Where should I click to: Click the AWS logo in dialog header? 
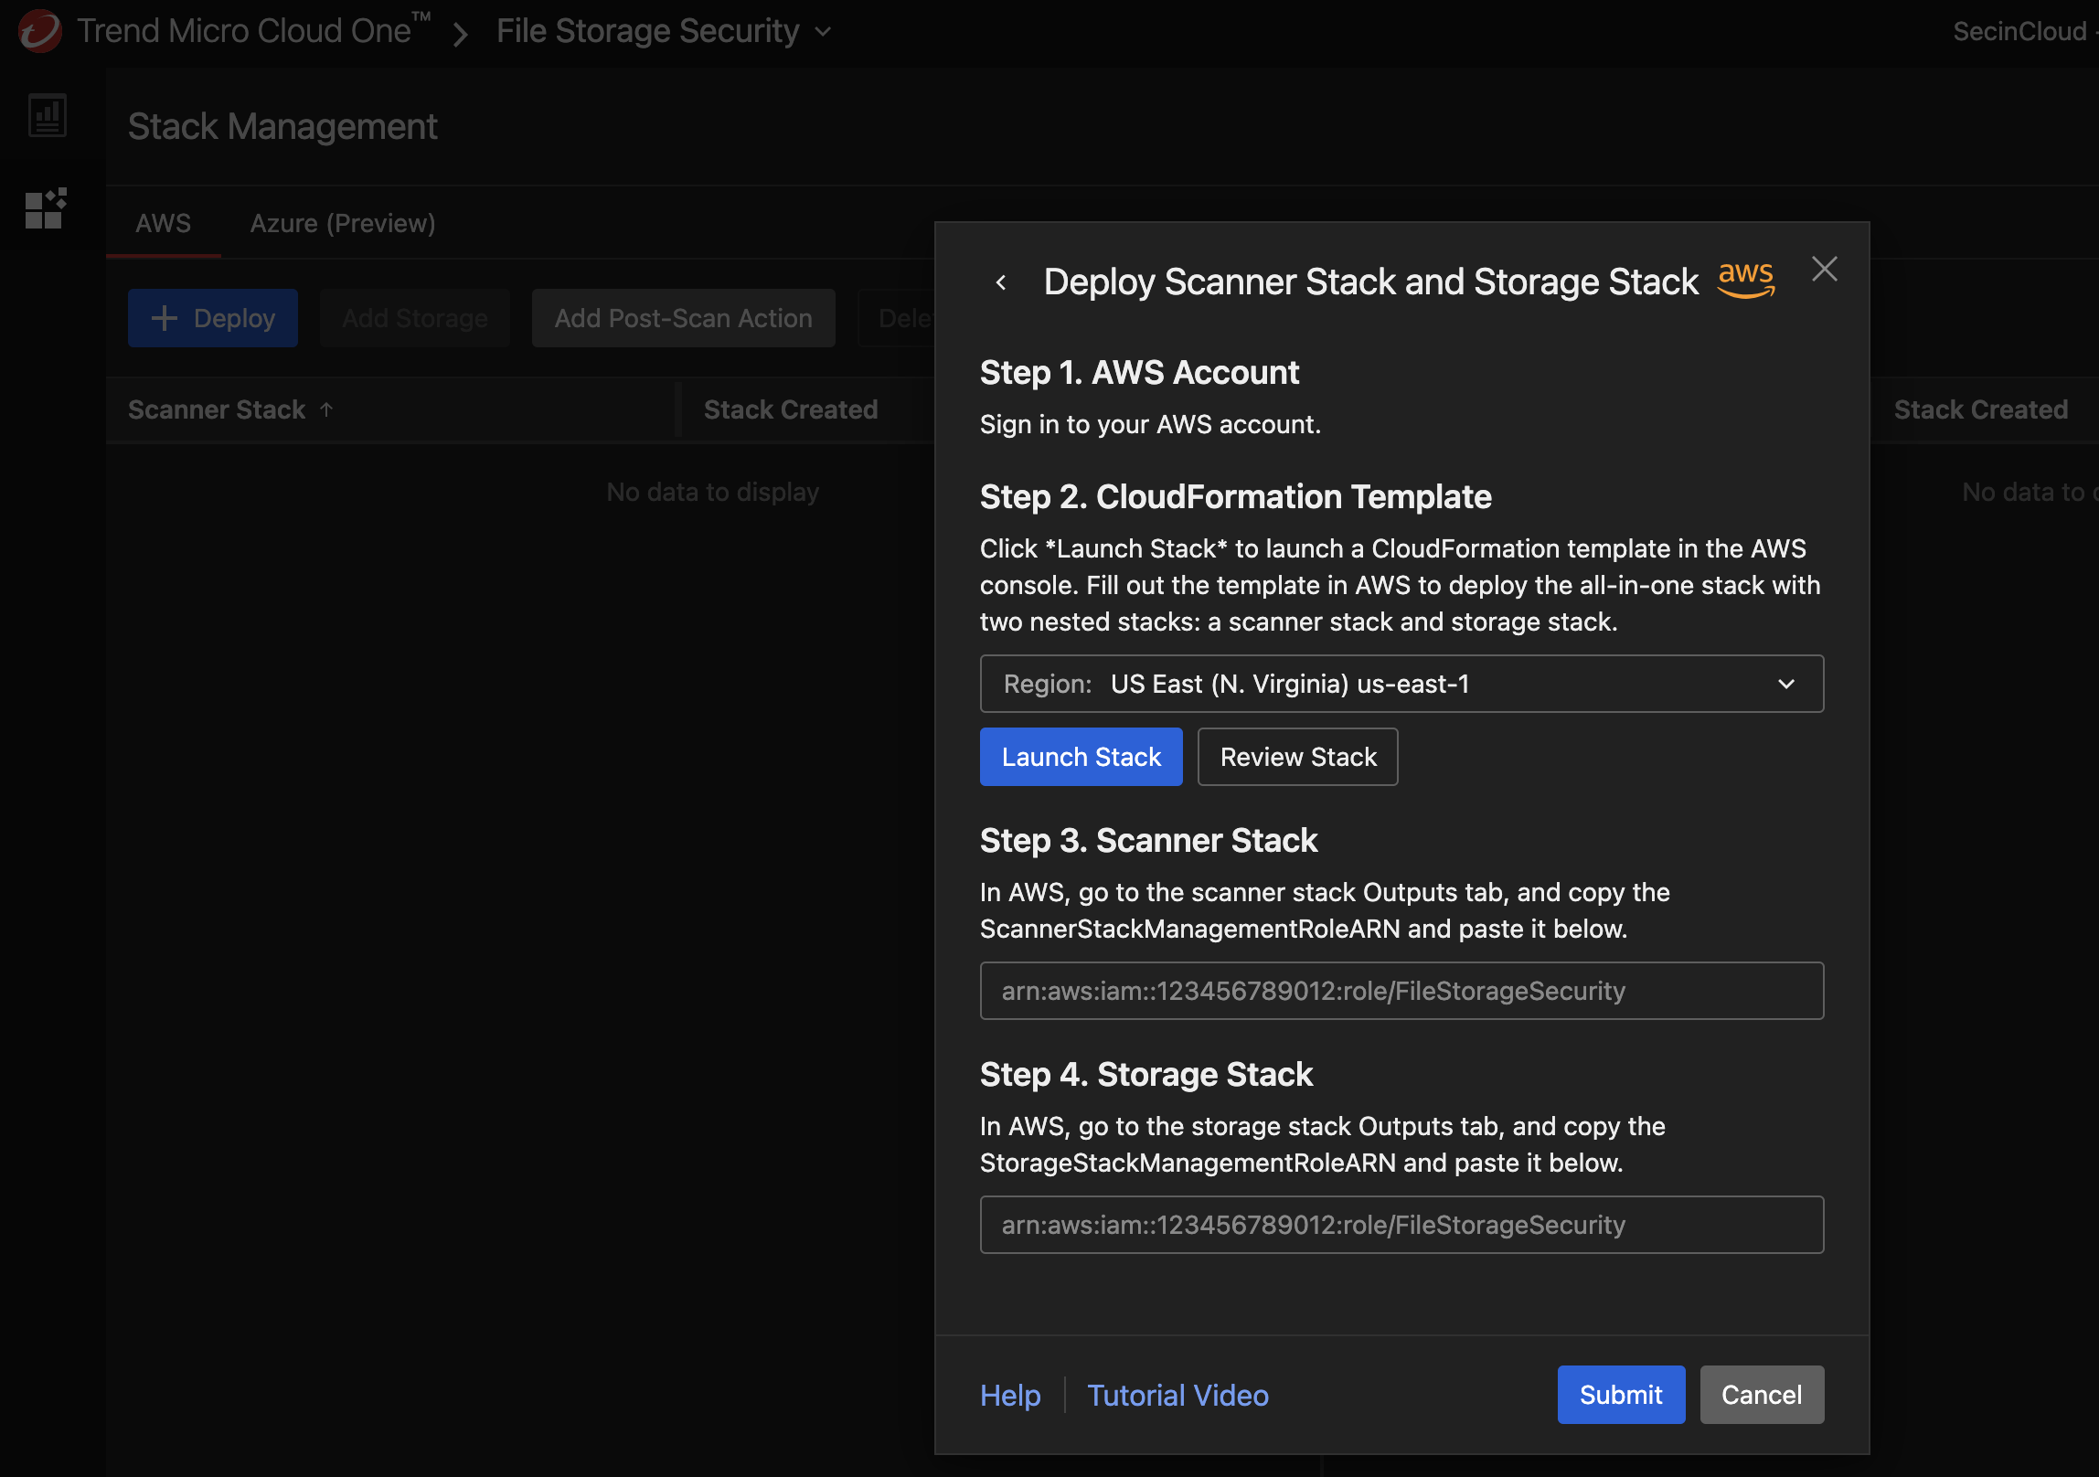pos(1745,279)
